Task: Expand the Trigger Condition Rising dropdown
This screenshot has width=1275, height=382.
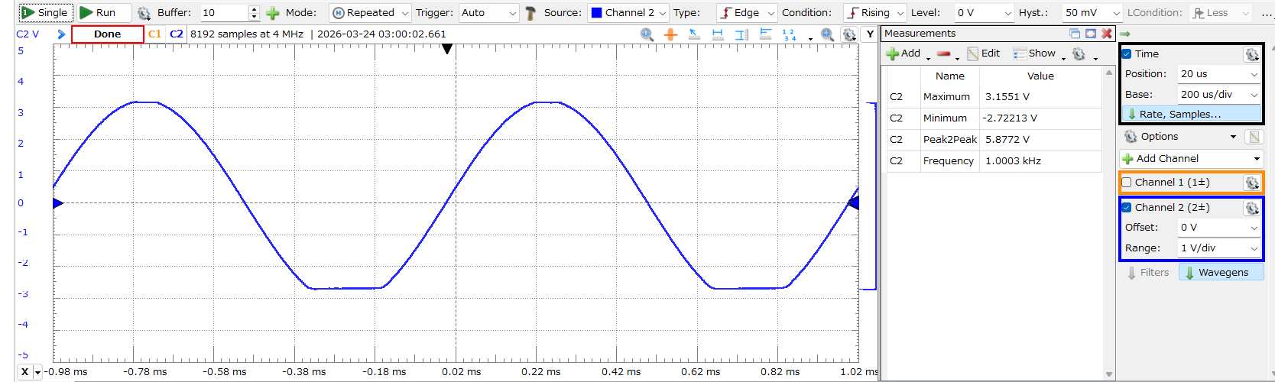Action: click(874, 13)
